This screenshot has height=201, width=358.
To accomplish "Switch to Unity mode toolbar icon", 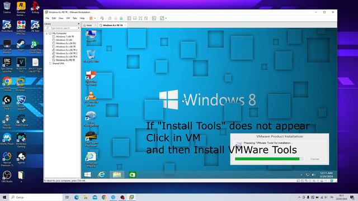I will click(146, 18).
